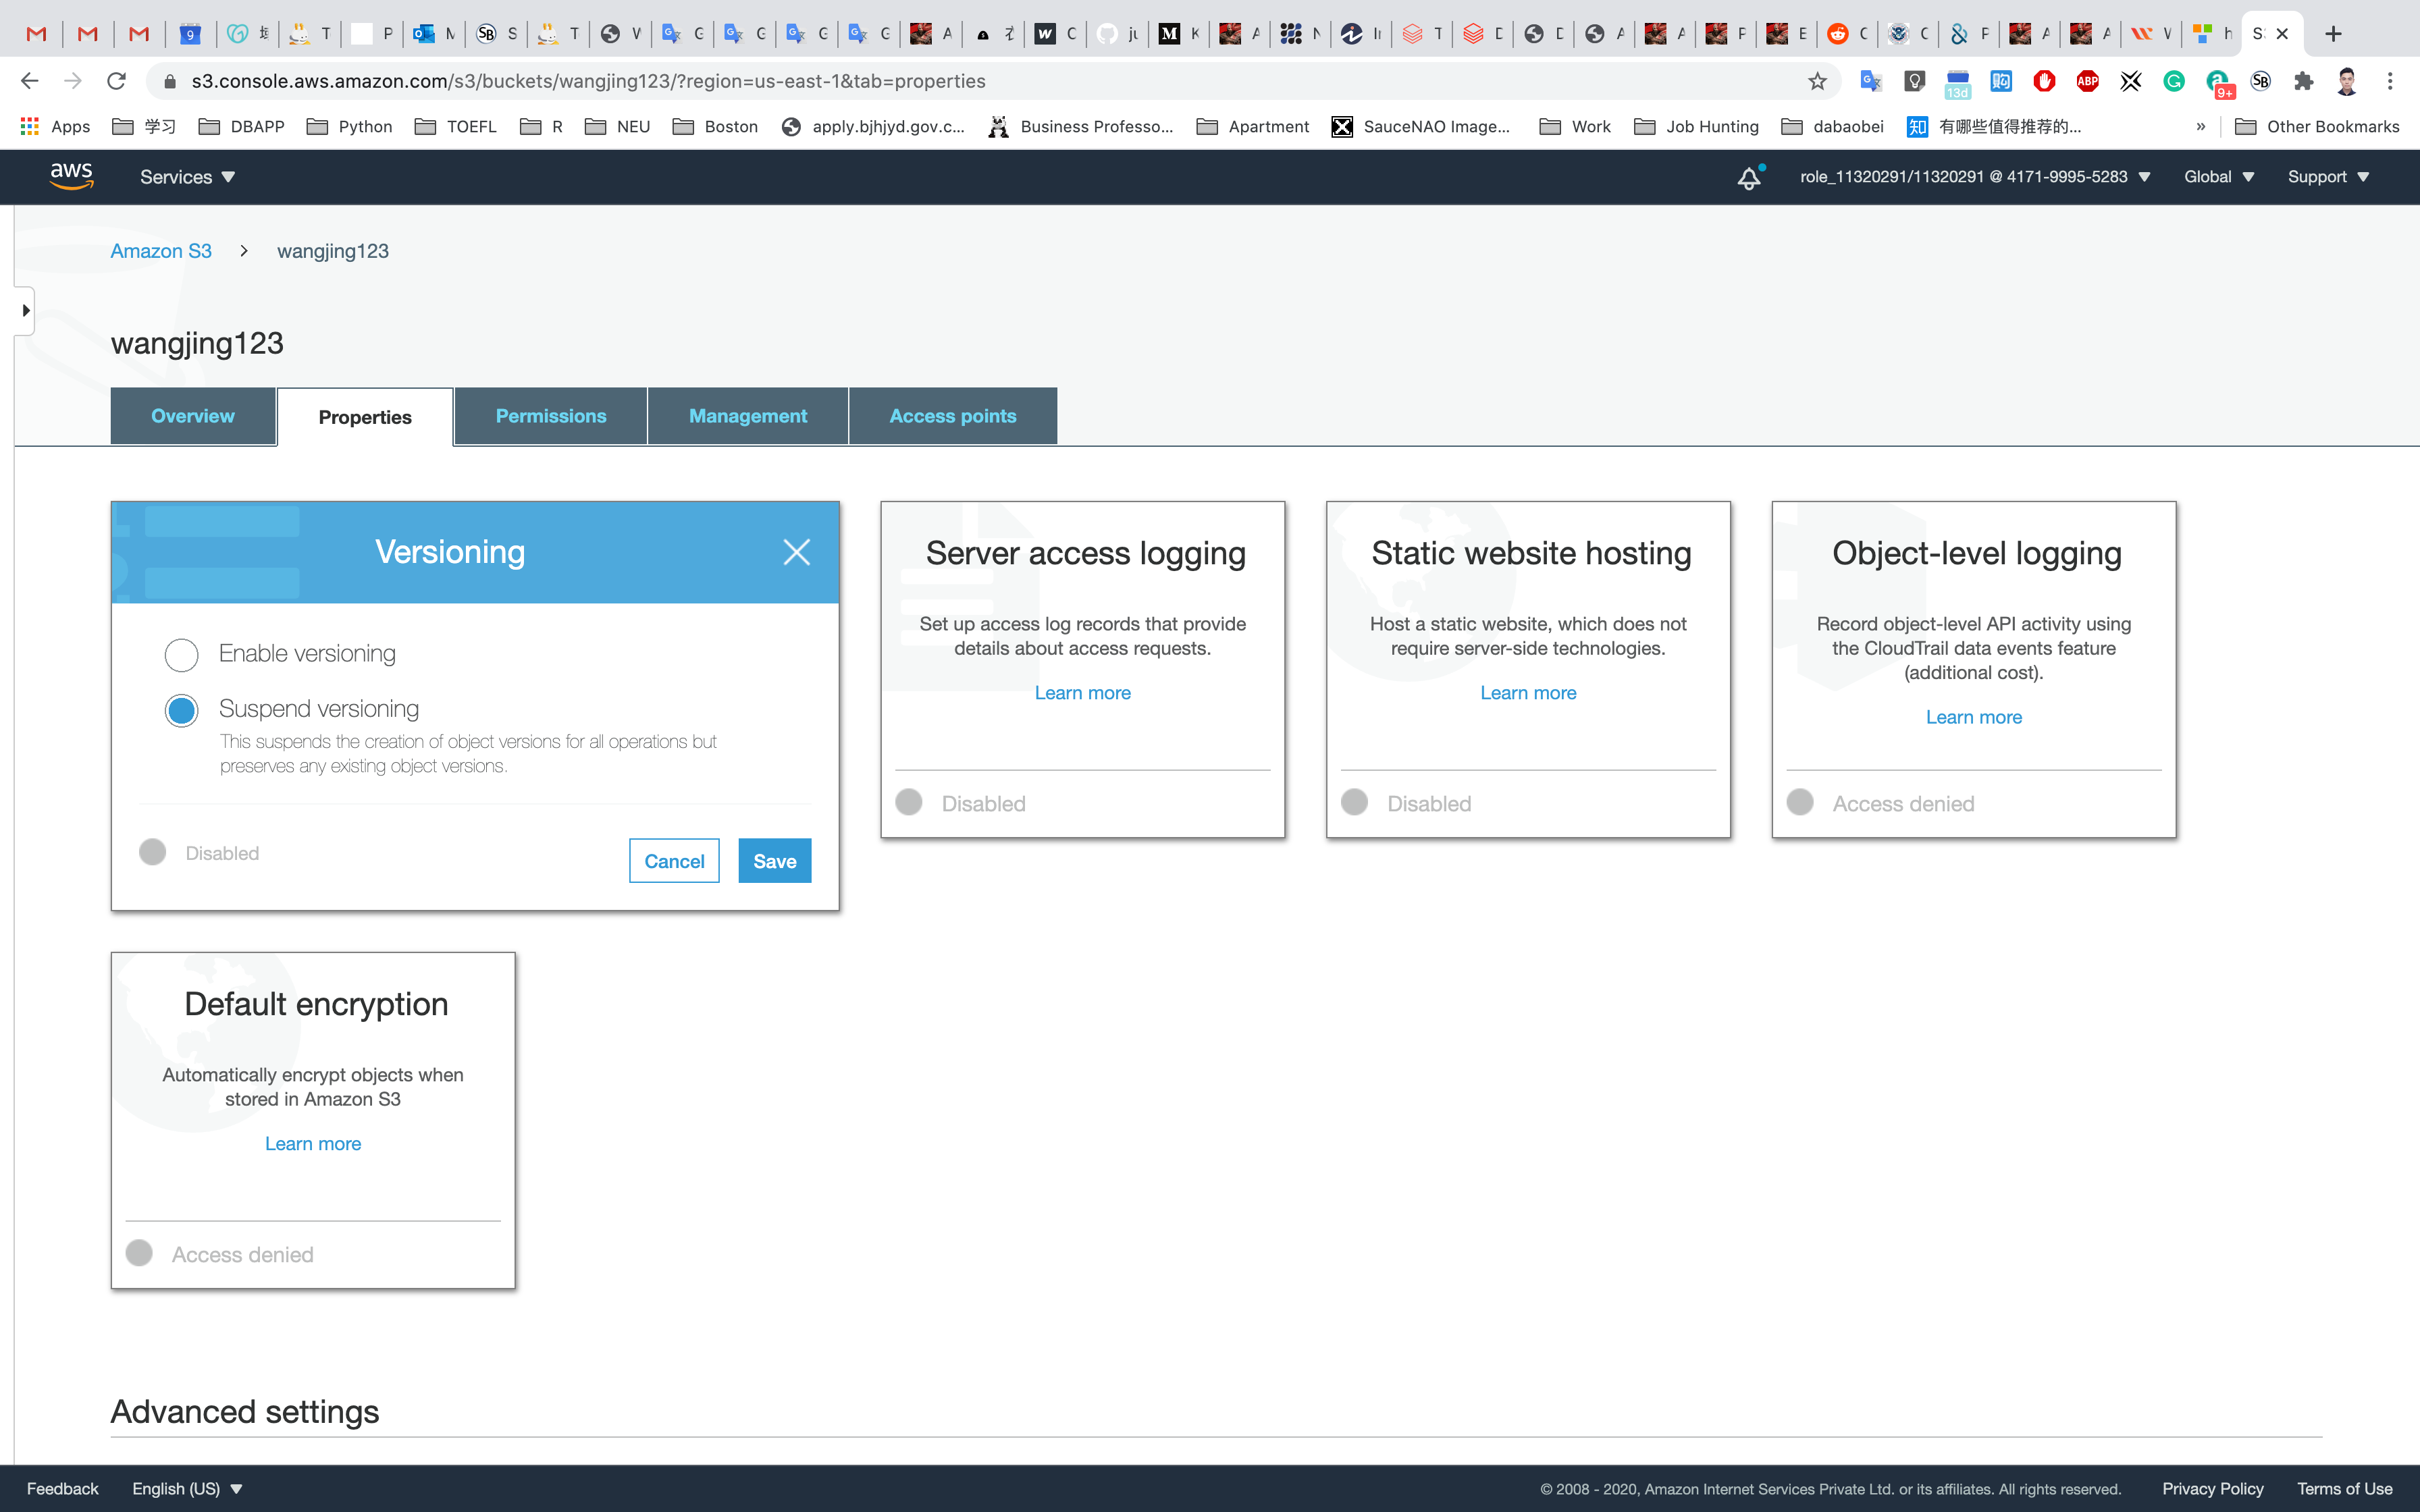Click the AdBlock Plus extension icon

2087,81
